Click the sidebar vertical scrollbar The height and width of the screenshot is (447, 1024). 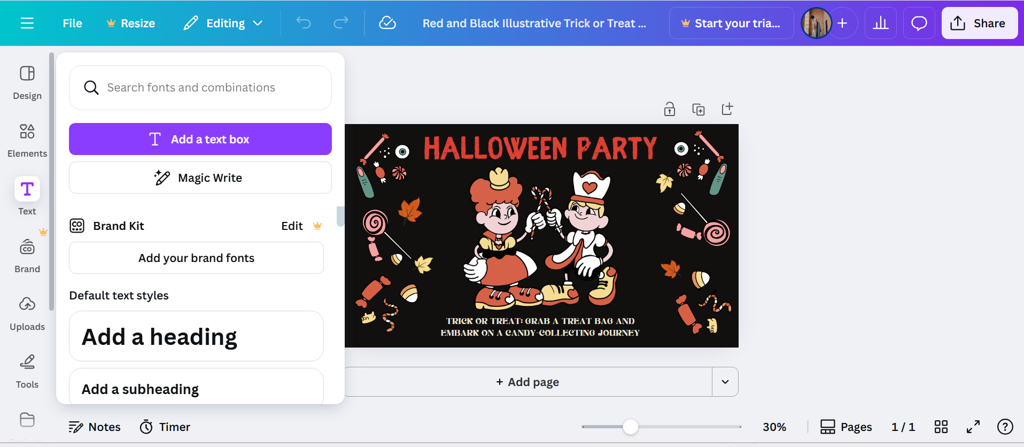51,182
